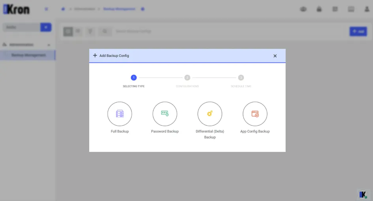Select the Differential (Delta) Backup gear icon

point(210,114)
